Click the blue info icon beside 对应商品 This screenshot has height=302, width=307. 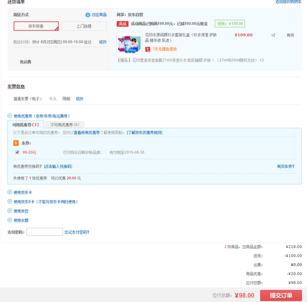pos(87,15)
